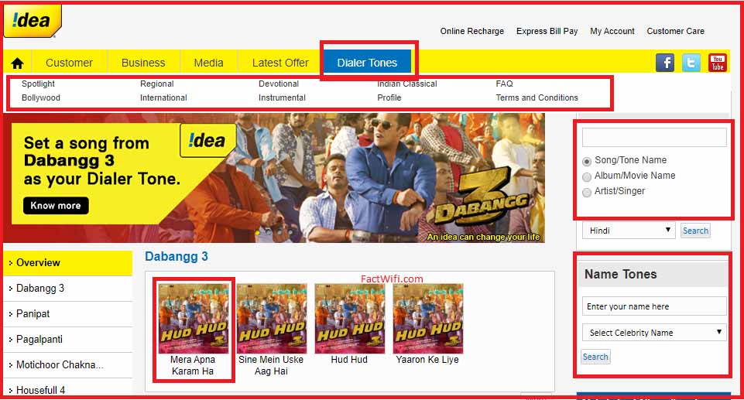Screen dimensions: 744x400
Task: Open the Spotlight submenu link
Action: pyautogui.click(x=39, y=84)
